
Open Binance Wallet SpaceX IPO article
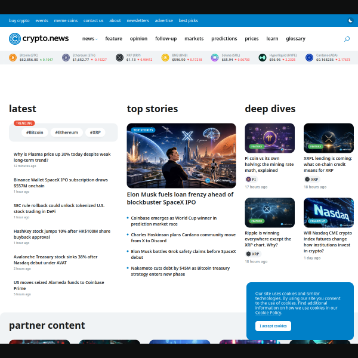click(61, 183)
